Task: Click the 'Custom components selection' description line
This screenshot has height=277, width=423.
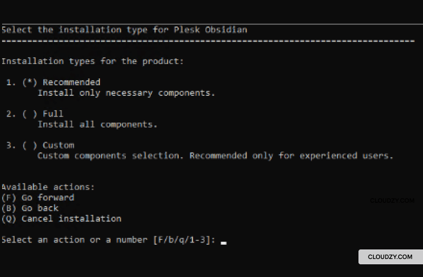Action: [216, 156]
